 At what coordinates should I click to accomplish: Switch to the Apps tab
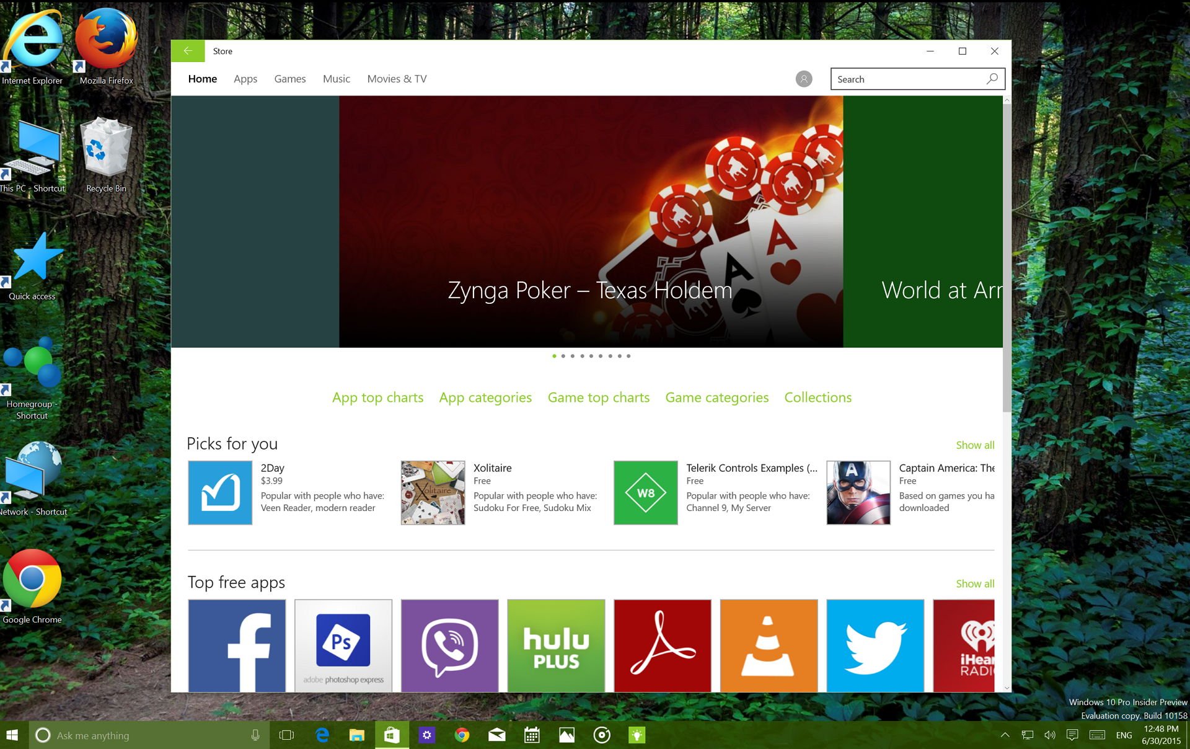(x=245, y=79)
